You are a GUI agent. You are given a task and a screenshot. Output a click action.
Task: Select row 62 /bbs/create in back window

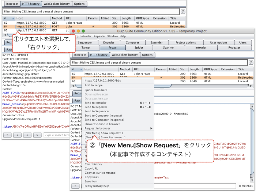[94, 23]
